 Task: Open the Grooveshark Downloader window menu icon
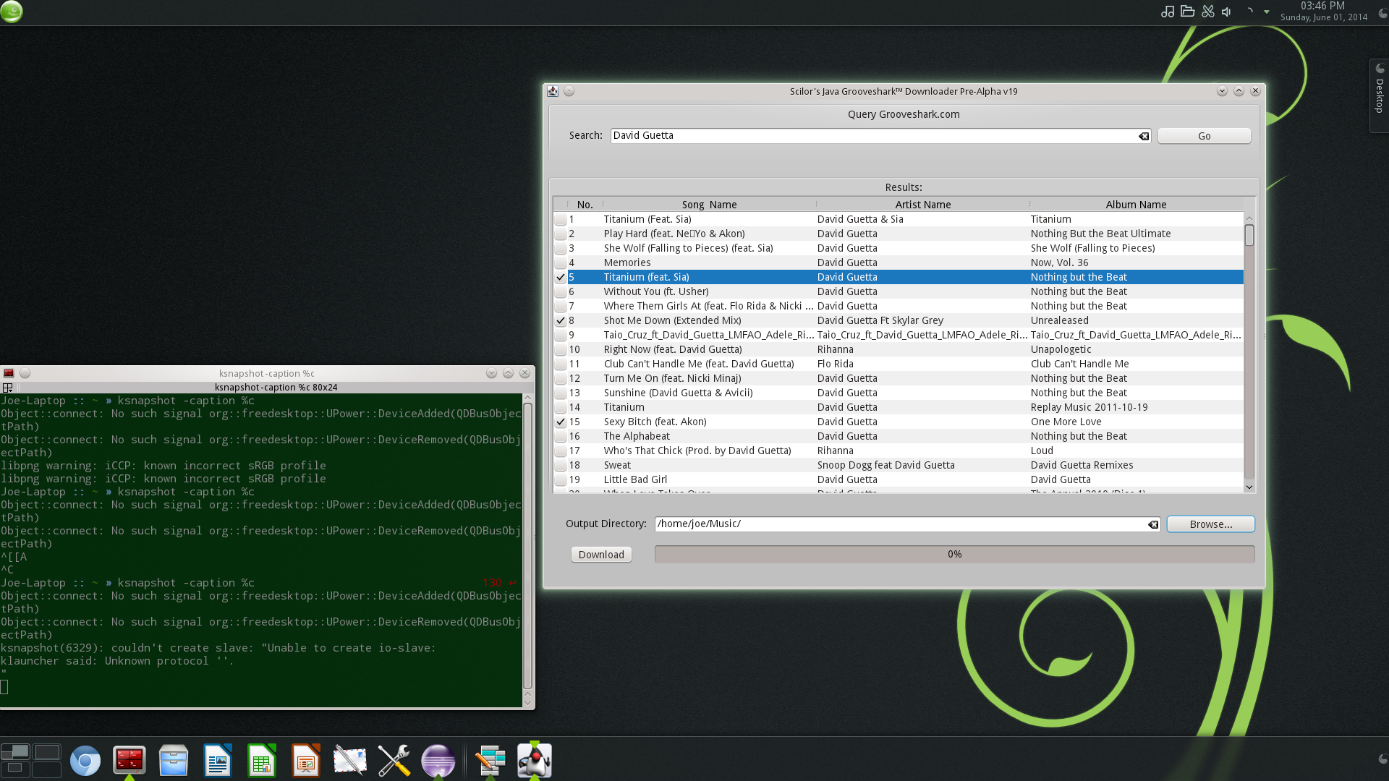[553, 91]
